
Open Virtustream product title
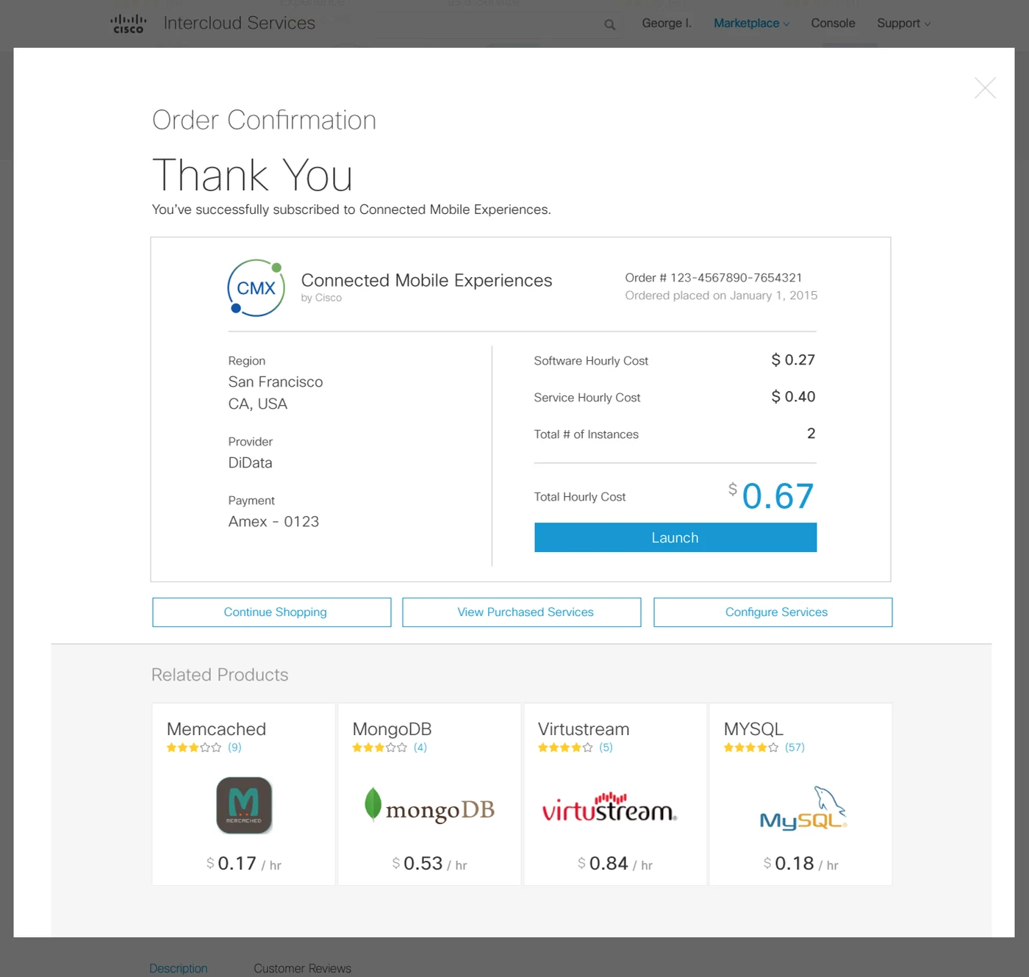tap(584, 729)
